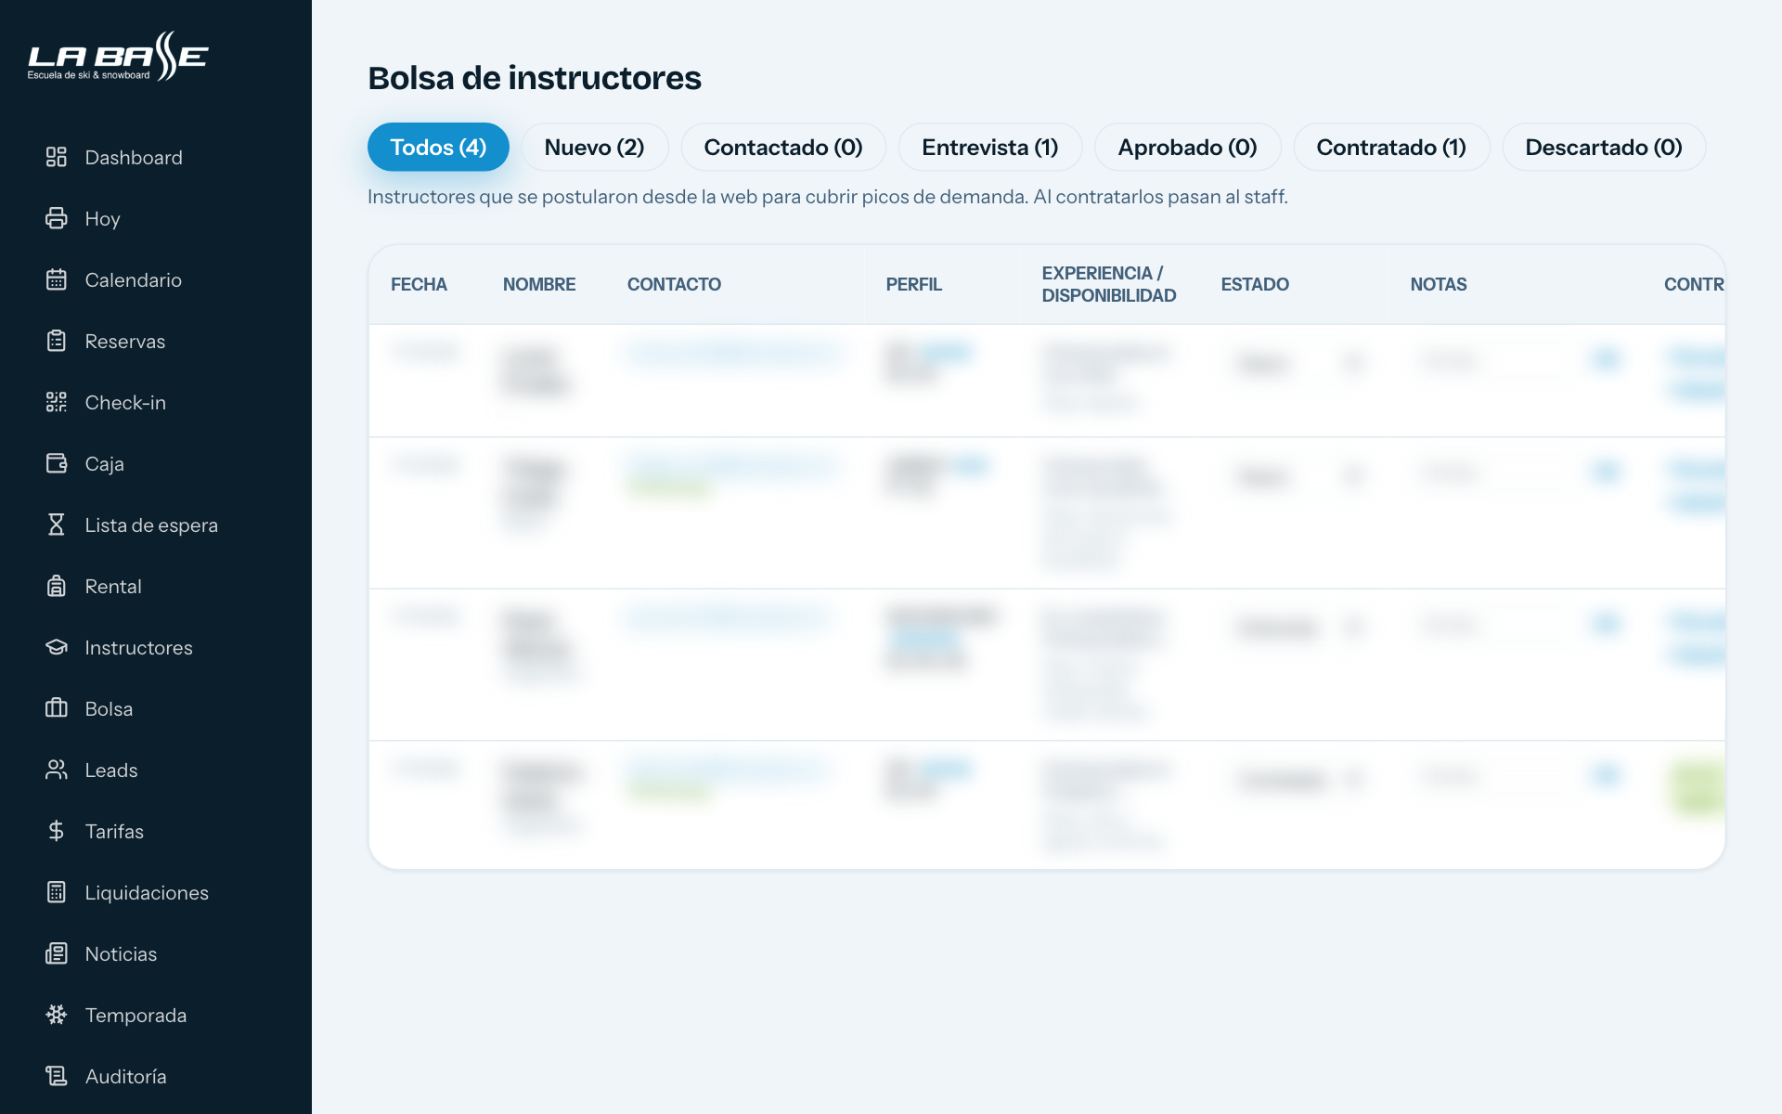Viewport: 1782px width, 1114px height.
Task: Click the Check-in QR code icon
Action: click(x=57, y=402)
